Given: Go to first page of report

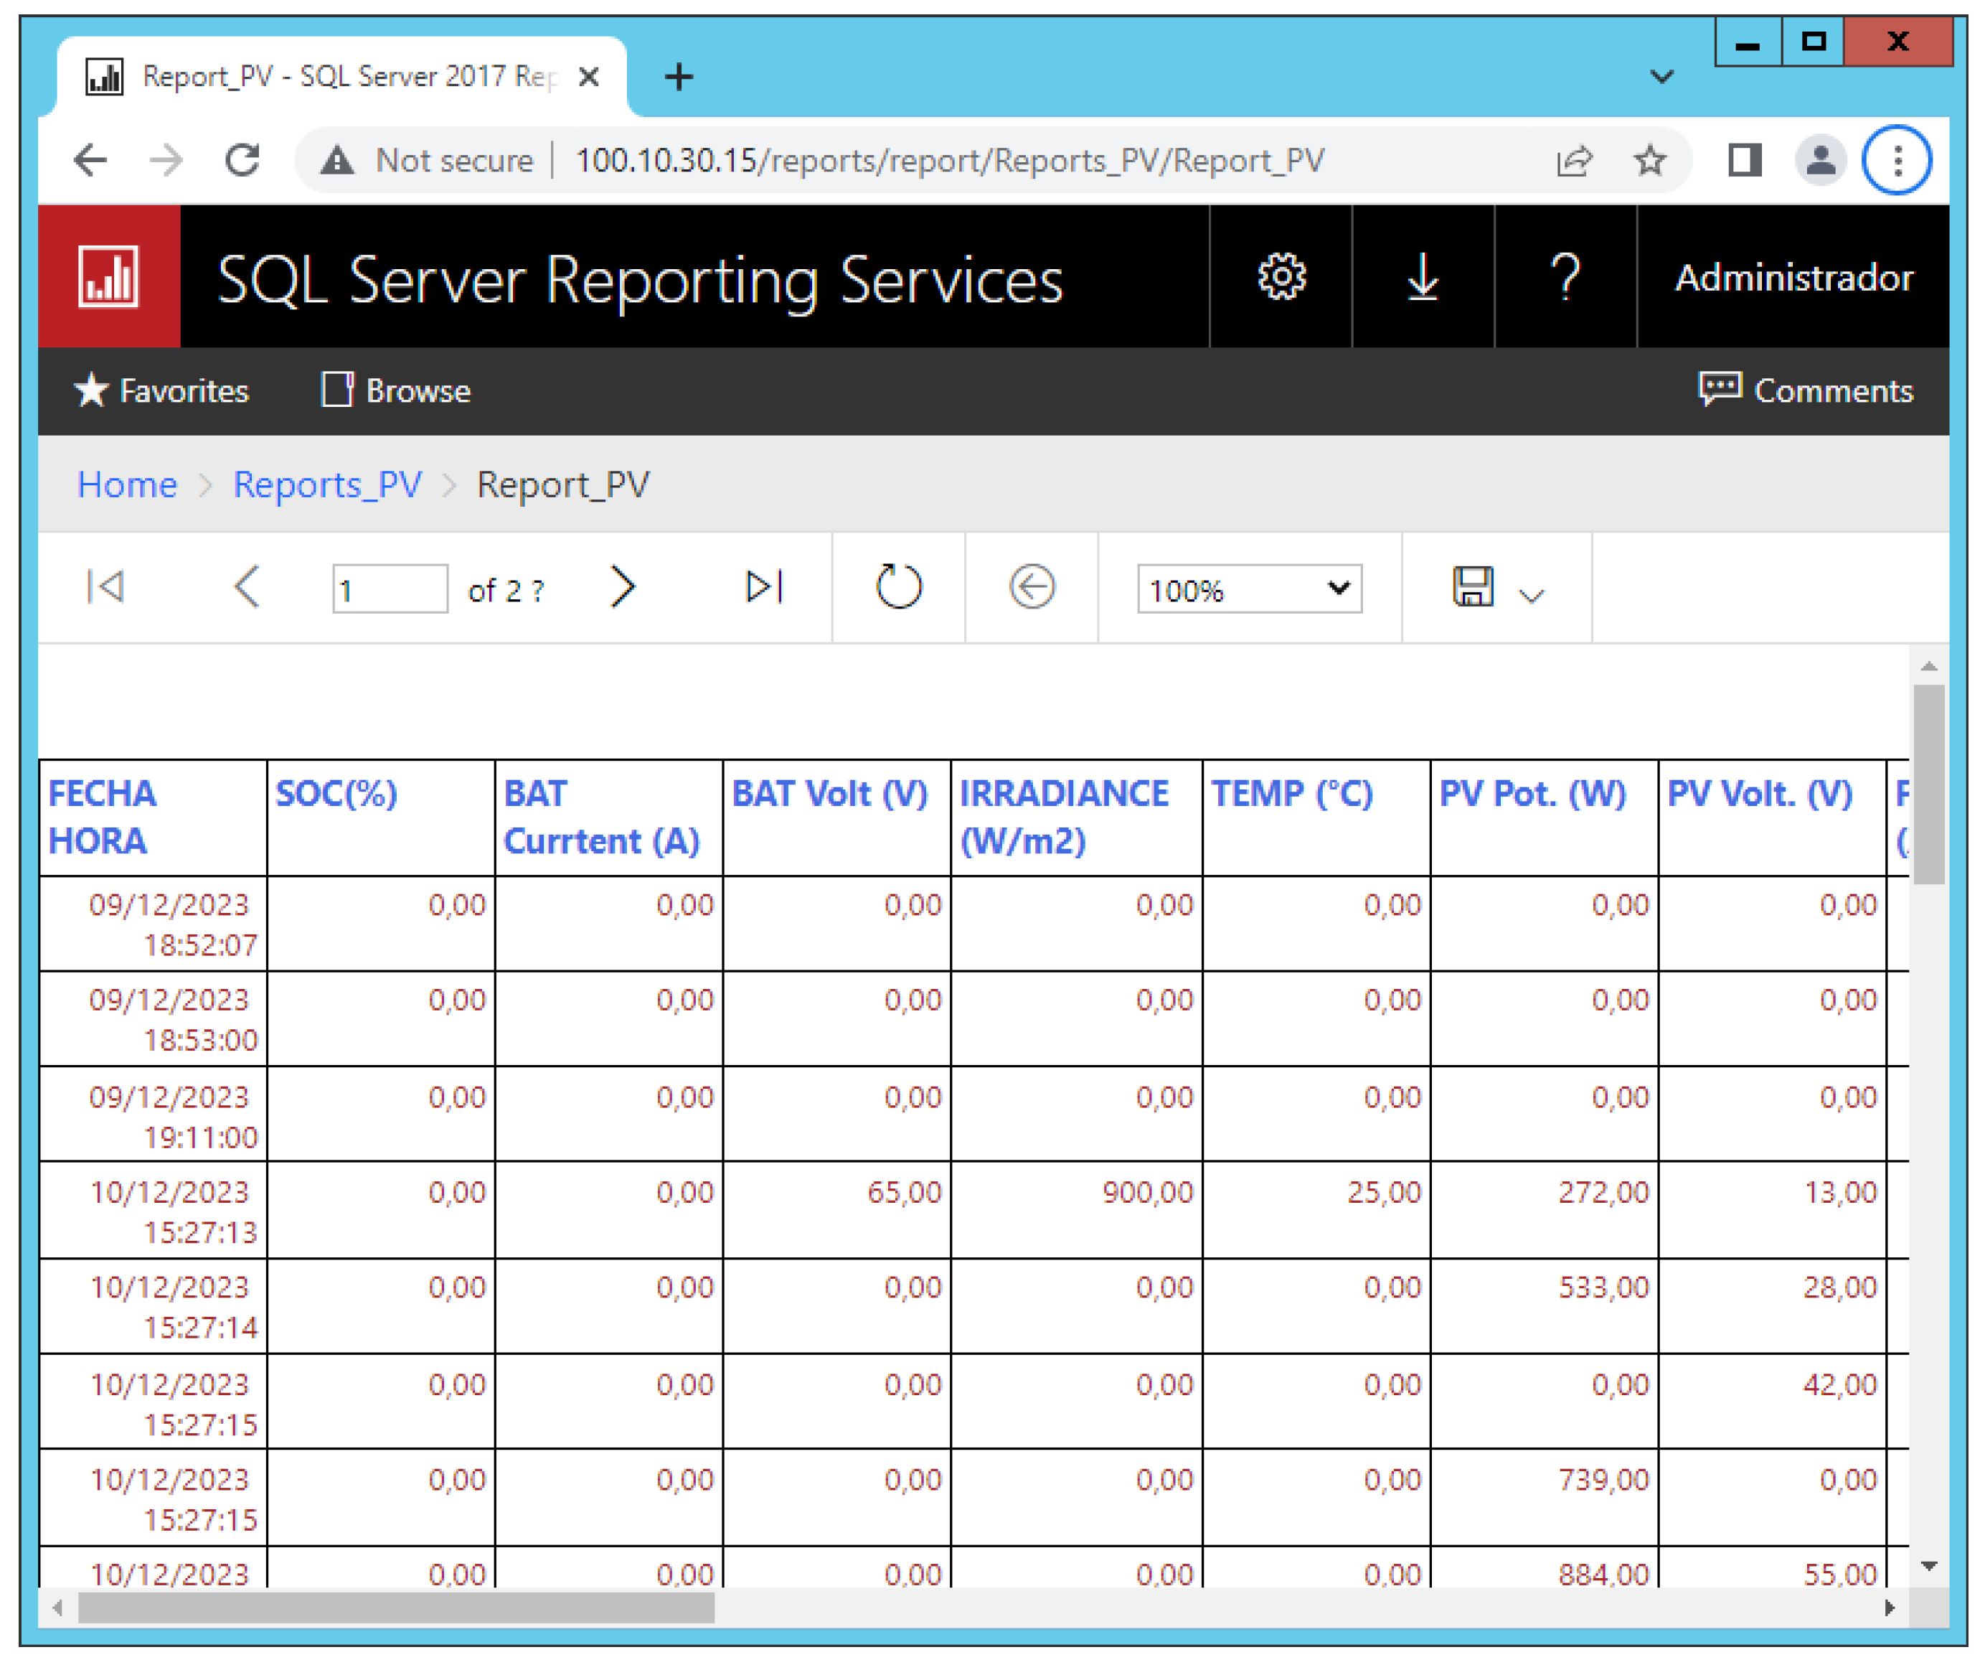Looking at the screenshot, I should pos(105,587).
